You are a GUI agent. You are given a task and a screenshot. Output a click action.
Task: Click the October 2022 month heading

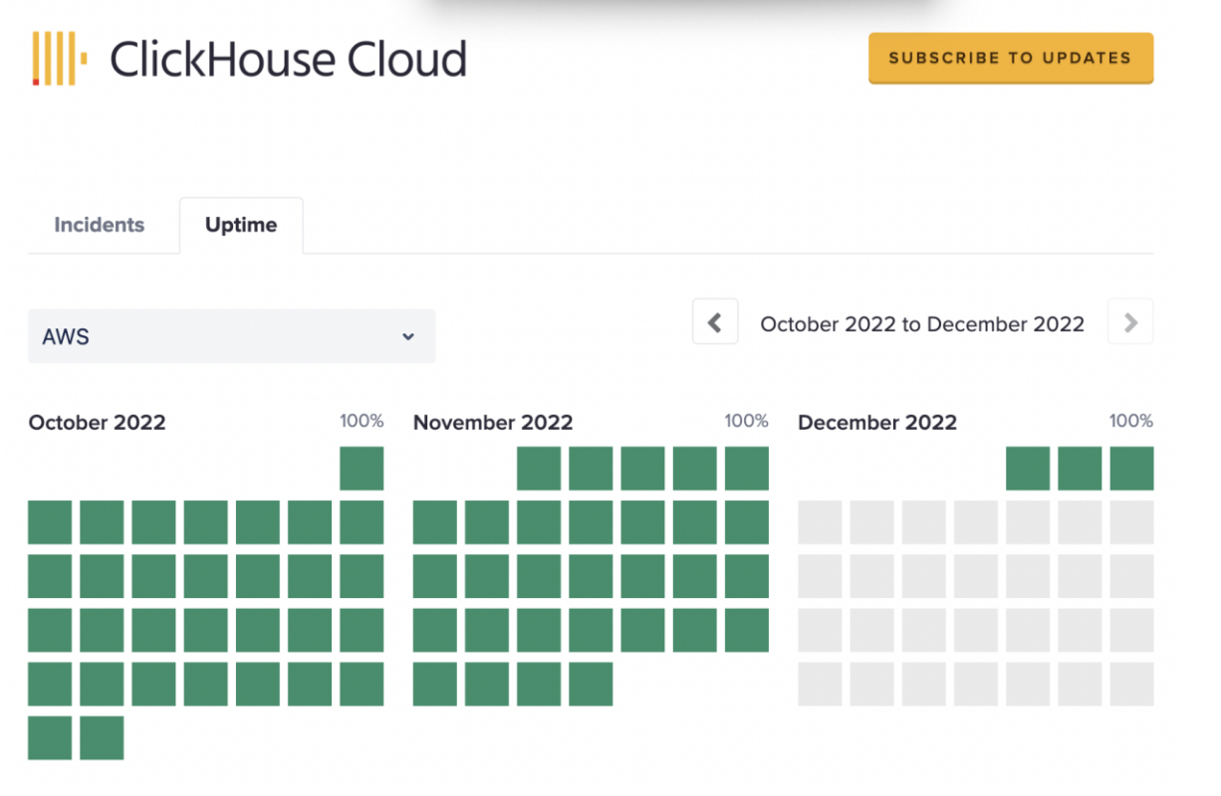[98, 423]
